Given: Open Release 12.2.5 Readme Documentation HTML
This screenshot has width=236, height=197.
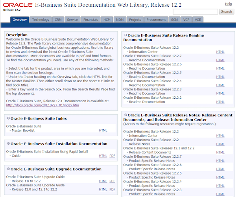Looking at the screenshot, I should (220, 77).
